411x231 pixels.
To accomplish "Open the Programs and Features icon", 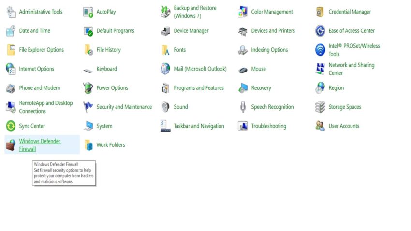I will (x=165, y=88).
